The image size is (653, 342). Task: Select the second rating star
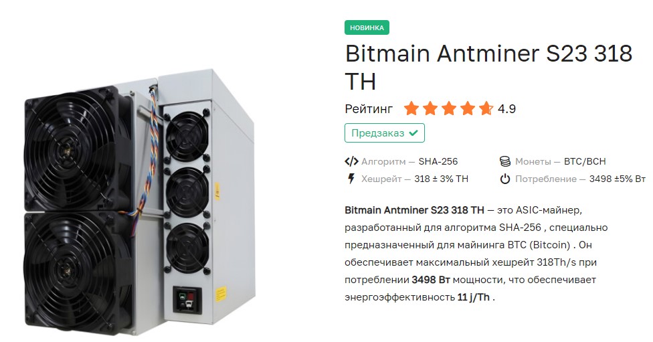pyautogui.click(x=430, y=108)
